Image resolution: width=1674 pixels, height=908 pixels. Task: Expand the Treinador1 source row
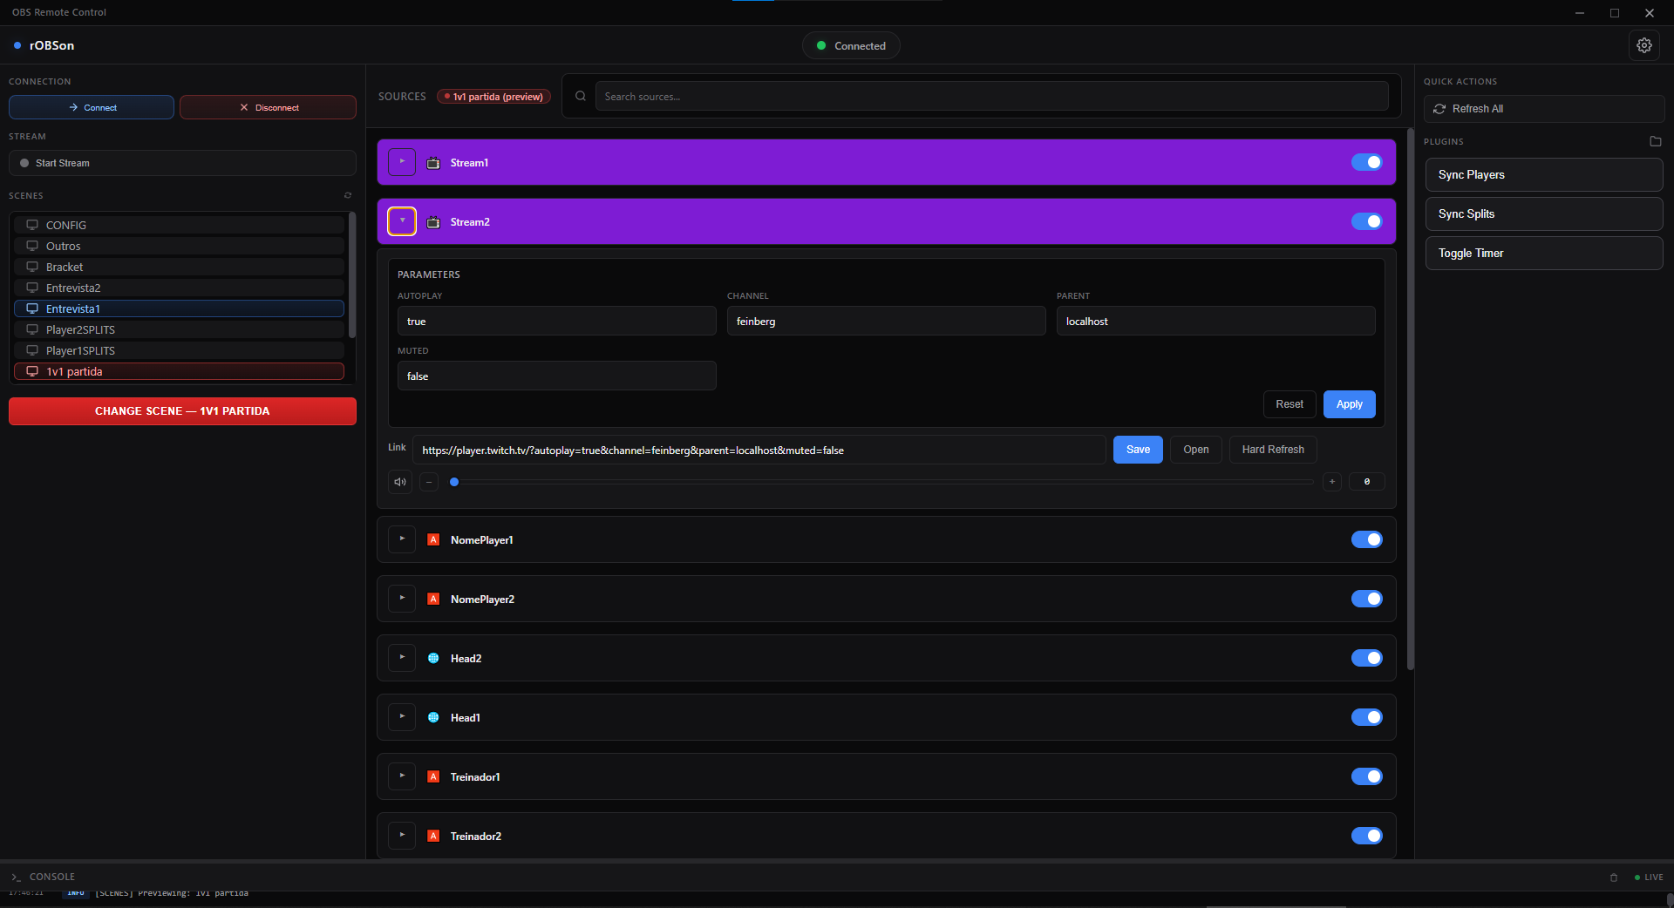(402, 777)
